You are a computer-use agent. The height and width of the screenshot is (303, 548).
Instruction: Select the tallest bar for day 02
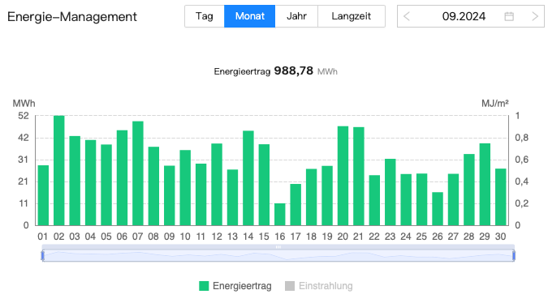coord(59,170)
